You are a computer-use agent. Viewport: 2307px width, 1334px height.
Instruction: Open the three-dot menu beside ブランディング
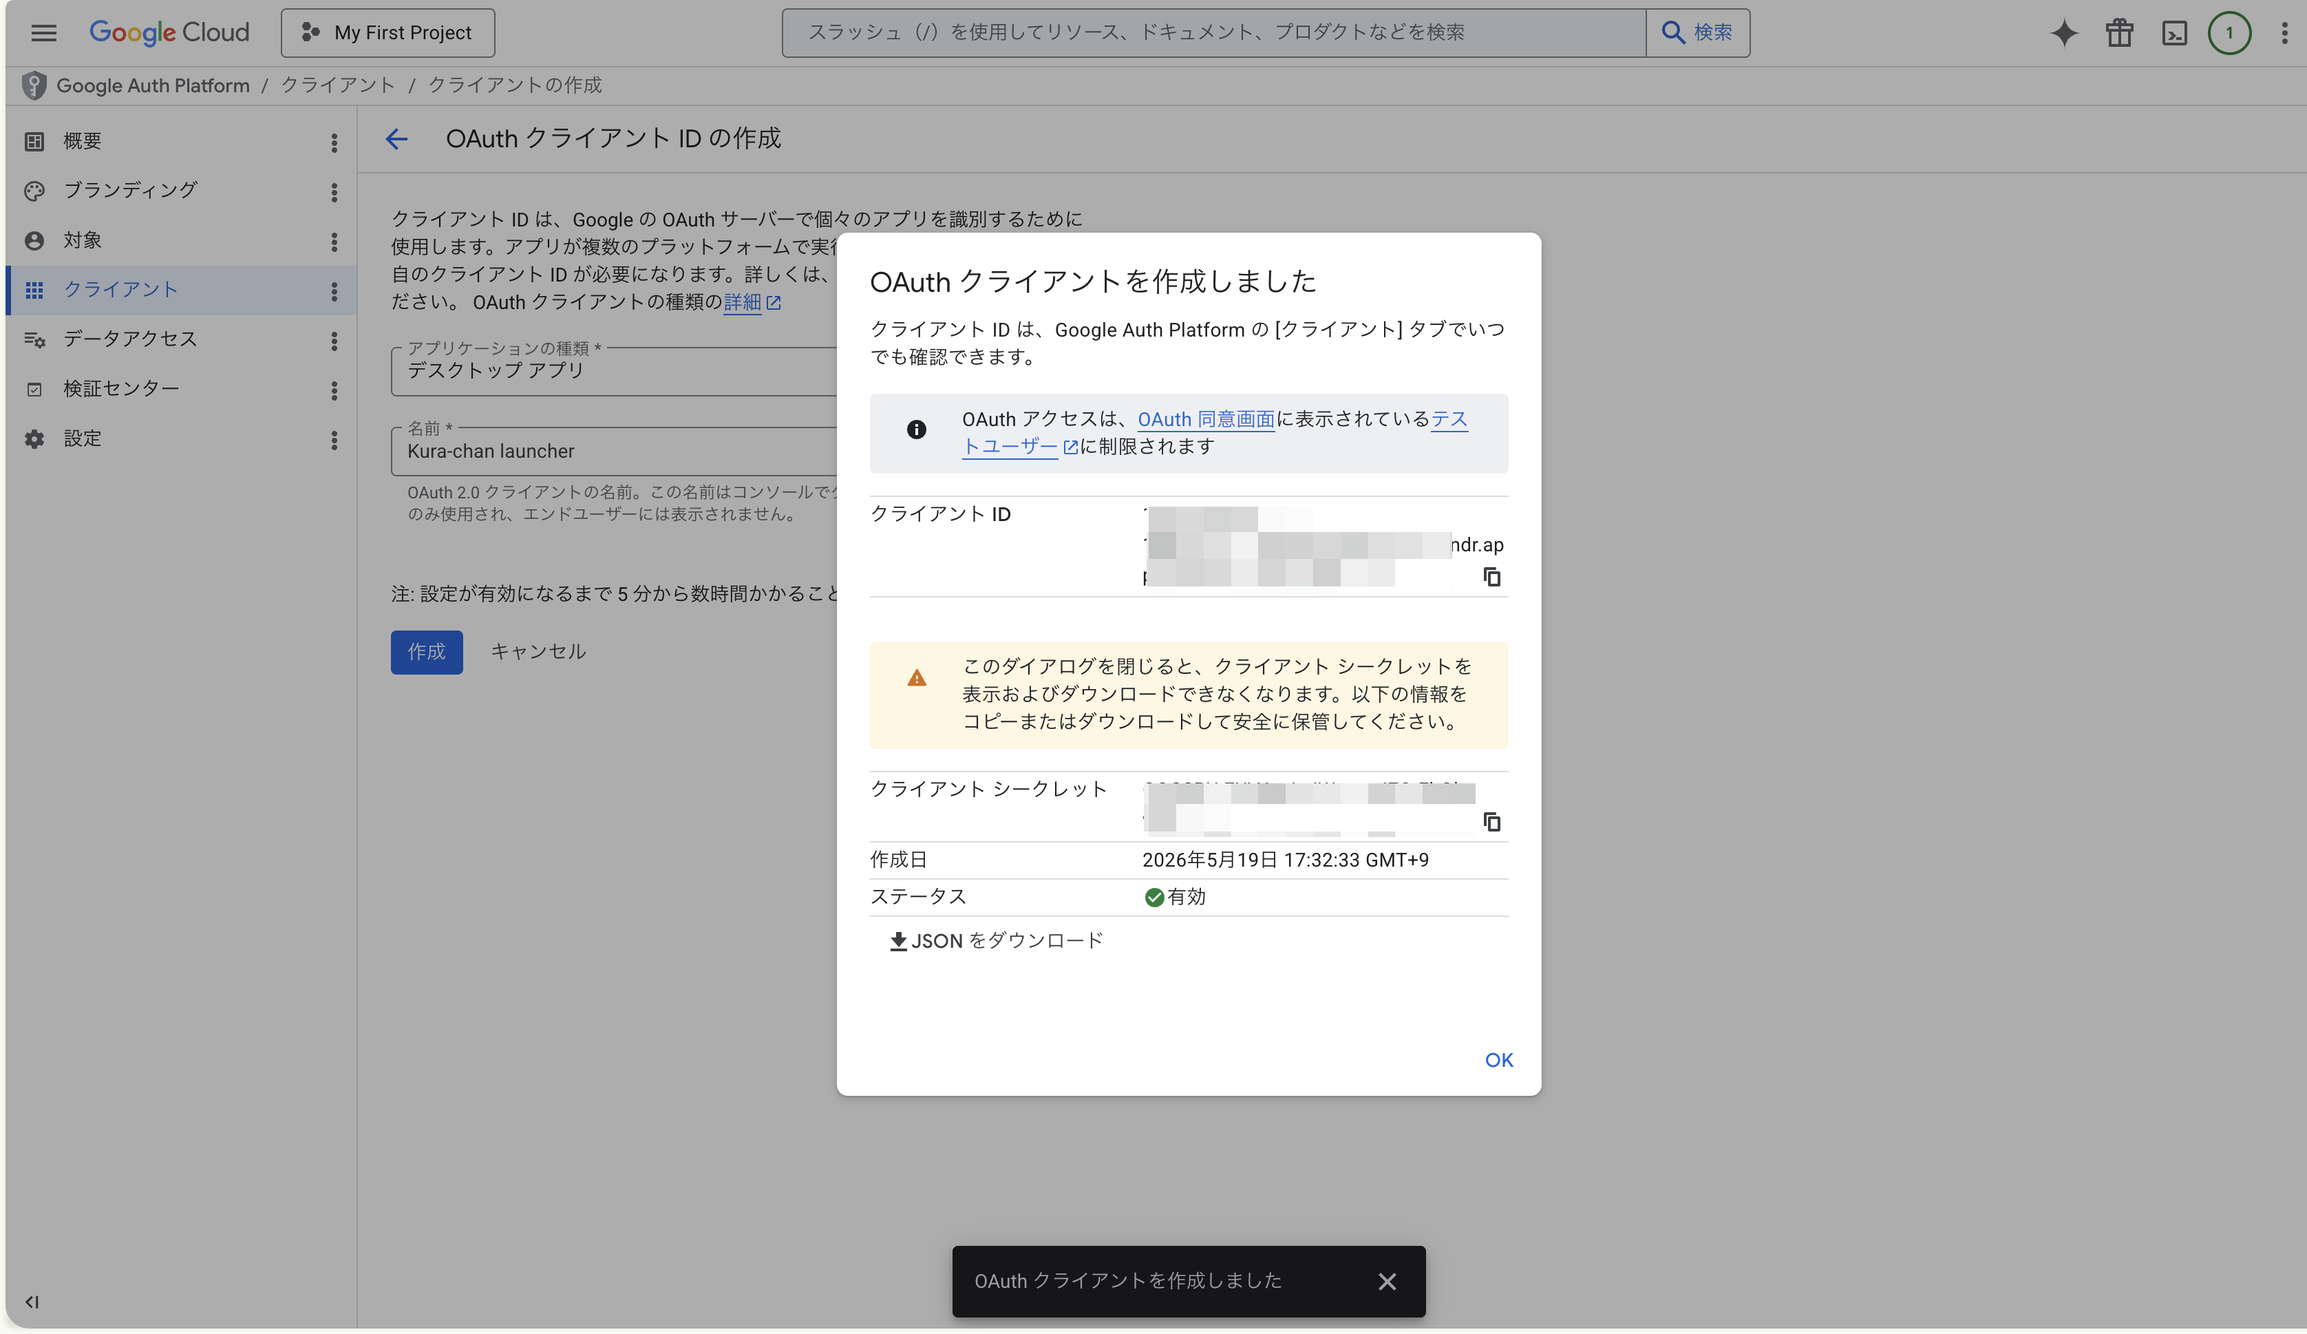click(x=334, y=191)
